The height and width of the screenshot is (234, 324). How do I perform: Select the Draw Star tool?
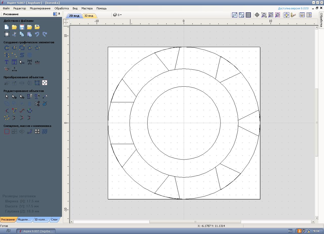tap(37, 48)
